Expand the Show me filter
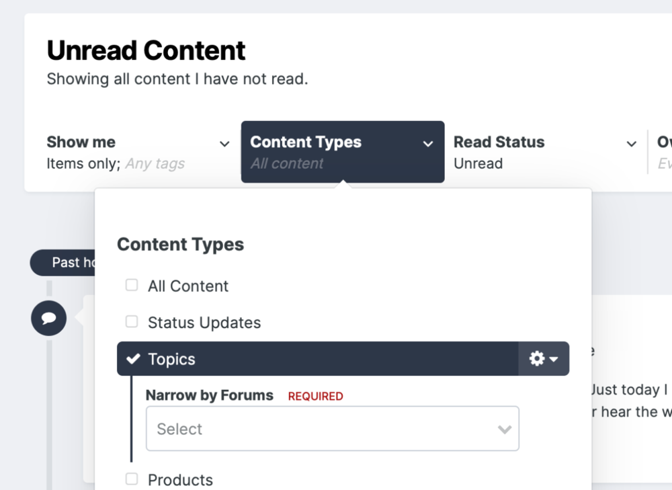 [x=81, y=142]
